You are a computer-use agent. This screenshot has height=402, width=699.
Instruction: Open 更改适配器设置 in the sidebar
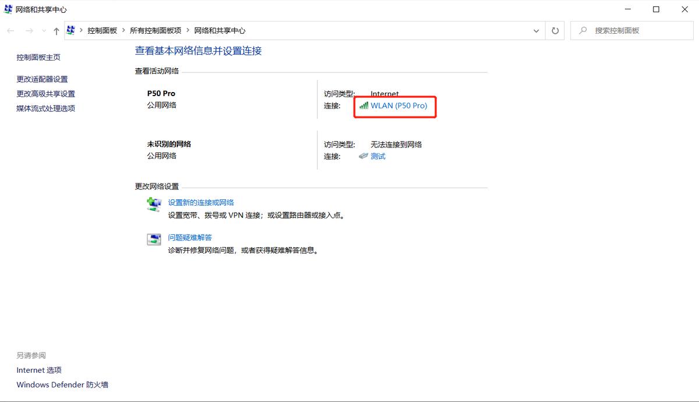(x=43, y=79)
